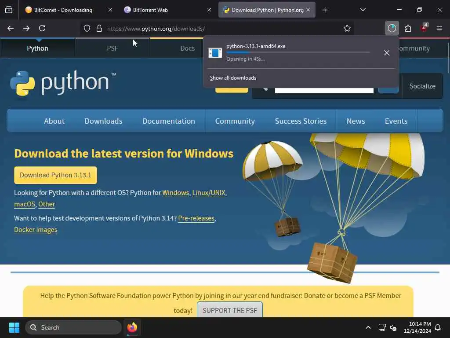Screen dimensions: 450x338
Task: Open the clock and date panel
Action: (417, 327)
